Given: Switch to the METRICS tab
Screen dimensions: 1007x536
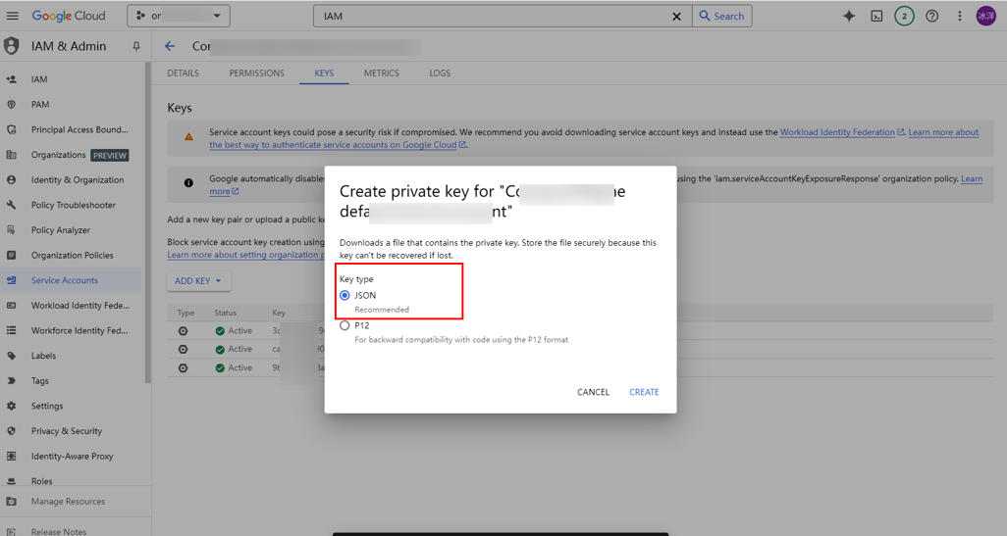Looking at the screenshot, I should (x=382, y=73).
